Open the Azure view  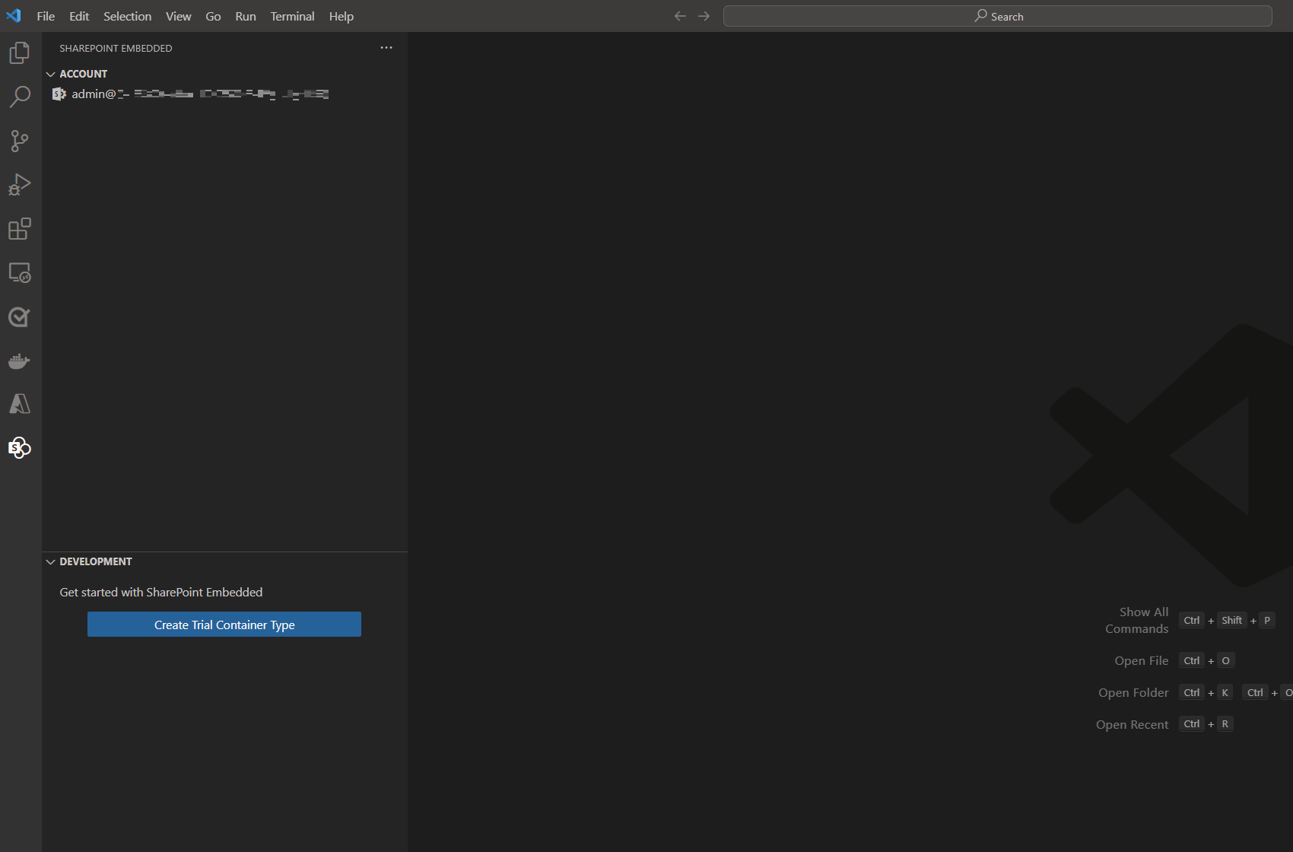point(20,404)
